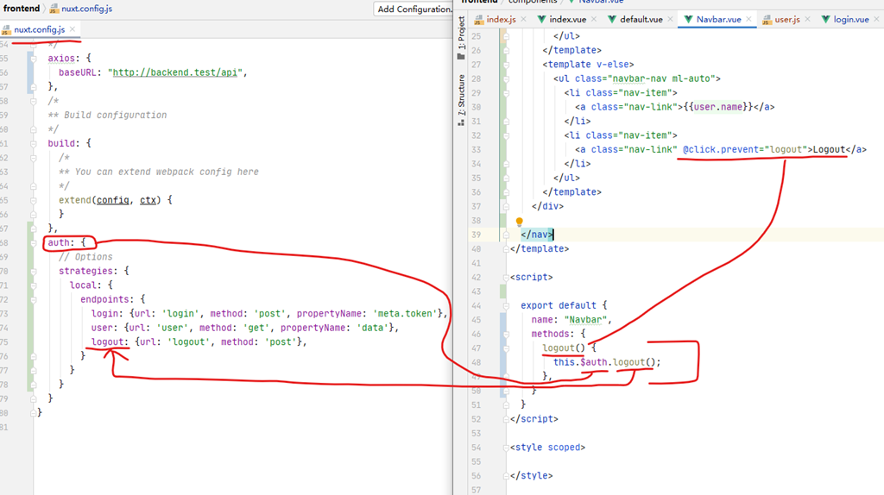Viewport: 884px width, 495px height.
Task: Click the Vue icon on default.vue tab
Action: tap(612, 19)
